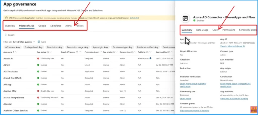Switch to the Overview tab

[10, 26]
